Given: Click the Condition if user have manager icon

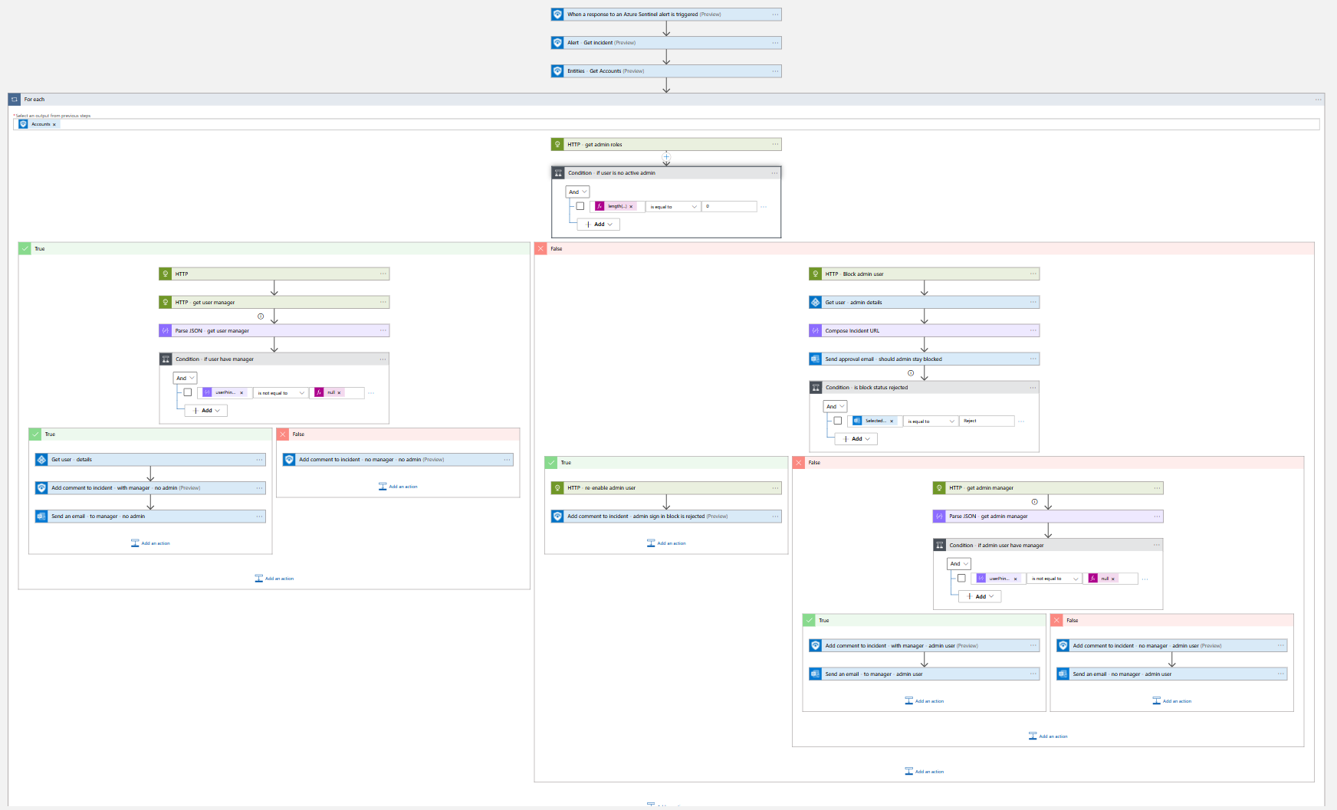Looking at the screenshot, I should pyautogui.click(x=166, y=359).
